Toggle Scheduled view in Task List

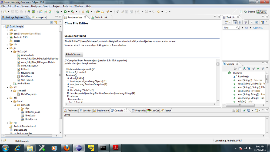pos(240,22)
